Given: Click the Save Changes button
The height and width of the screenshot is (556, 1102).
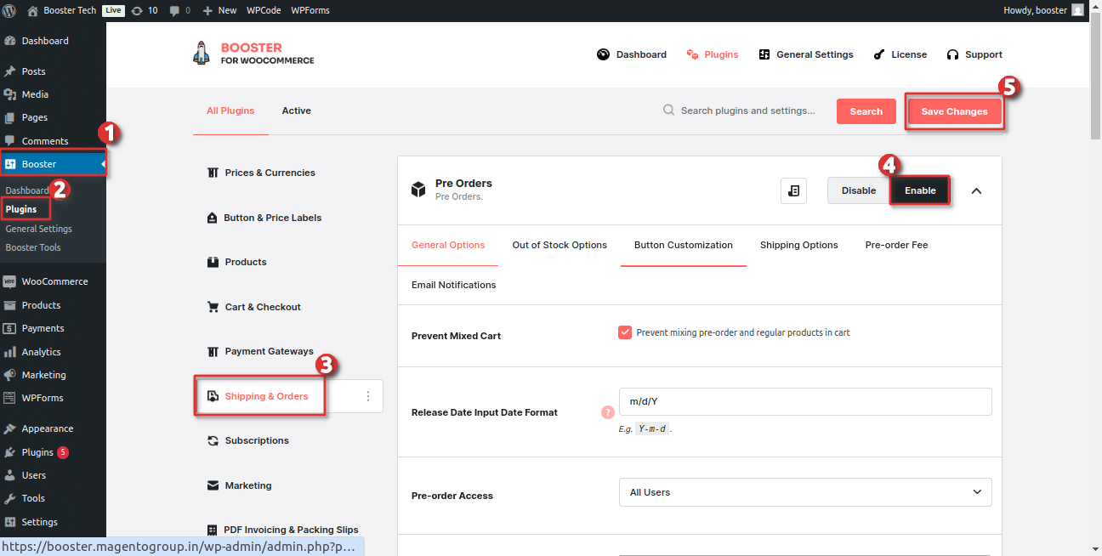Looking at the screenshot, I should click(953, 111).
